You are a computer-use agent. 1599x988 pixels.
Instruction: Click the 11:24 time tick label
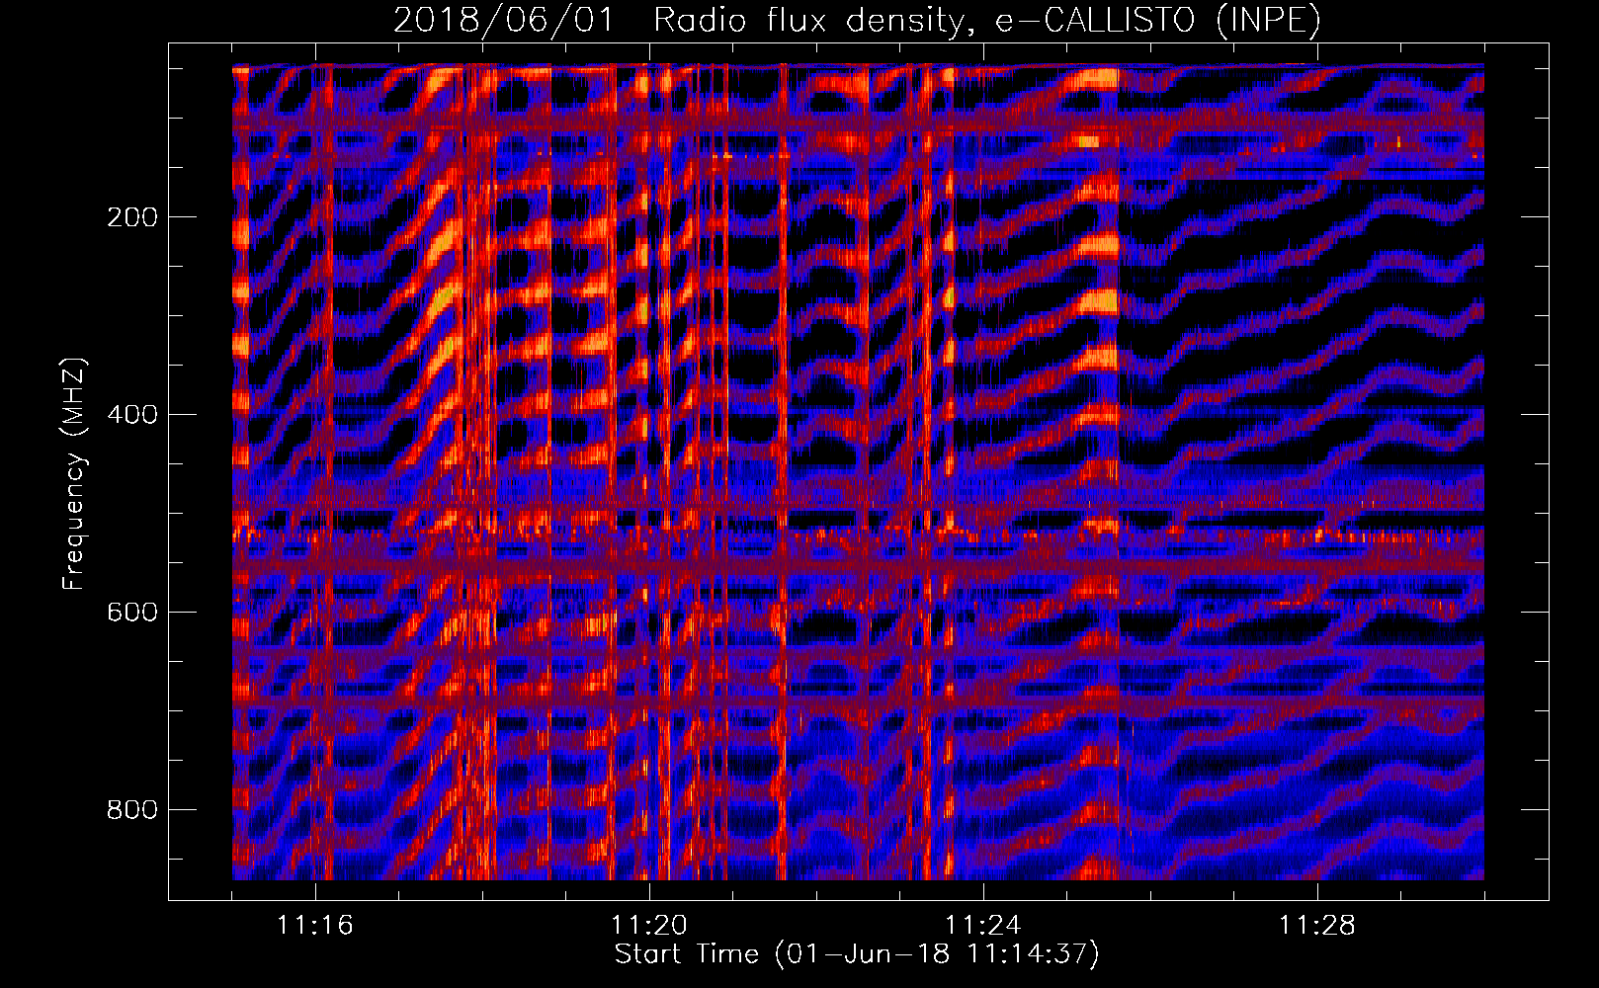[x=983, y=926]
